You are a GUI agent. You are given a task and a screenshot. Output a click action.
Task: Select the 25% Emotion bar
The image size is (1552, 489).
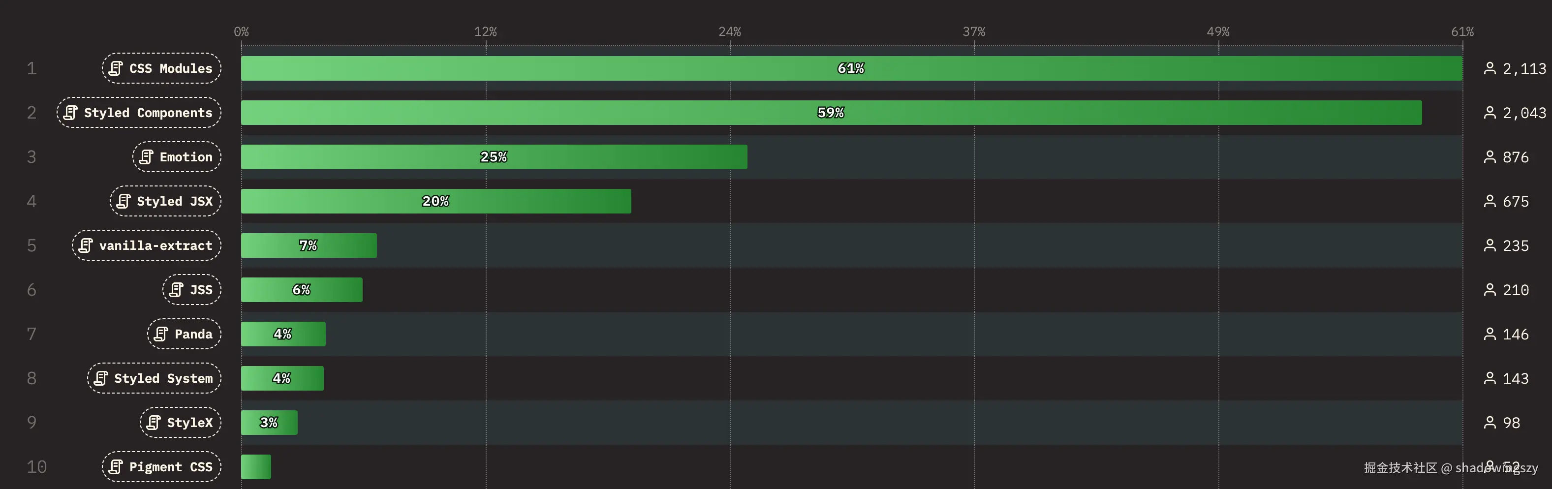click(x=494, y=157)
